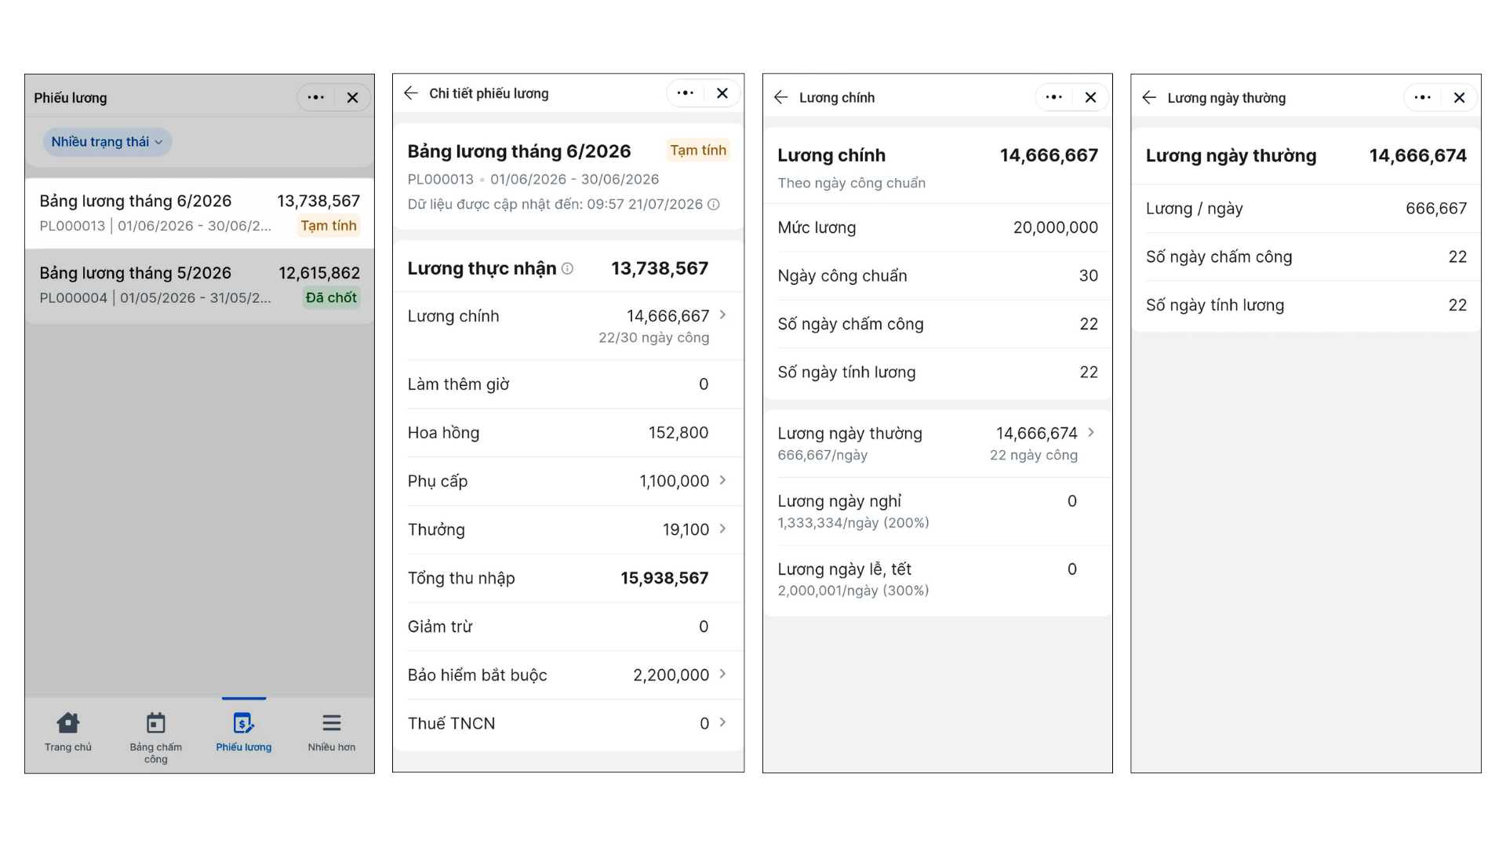Expand the Phụ cấp row chevron
This screenshot has height=847, width=1506.
point(722,480)
